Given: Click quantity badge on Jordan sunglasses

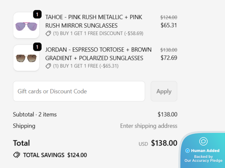Looking at the screenshot, I should click(37, 47).
